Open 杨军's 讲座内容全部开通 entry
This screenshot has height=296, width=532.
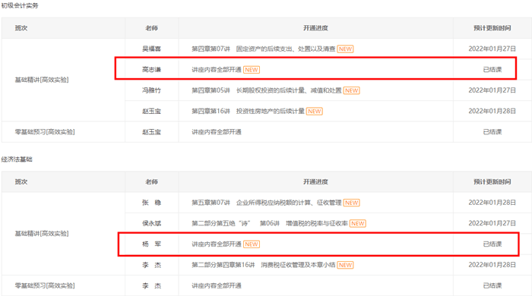(217, 244)
